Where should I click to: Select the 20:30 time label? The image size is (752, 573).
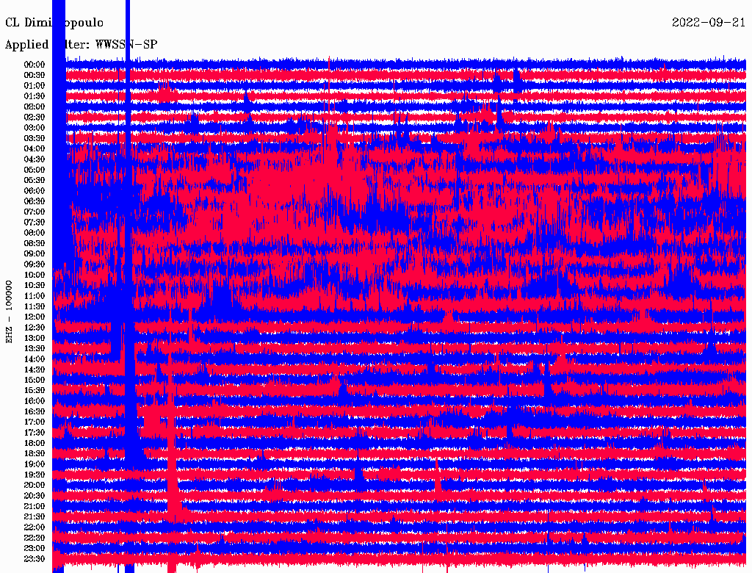pos(35,496)
